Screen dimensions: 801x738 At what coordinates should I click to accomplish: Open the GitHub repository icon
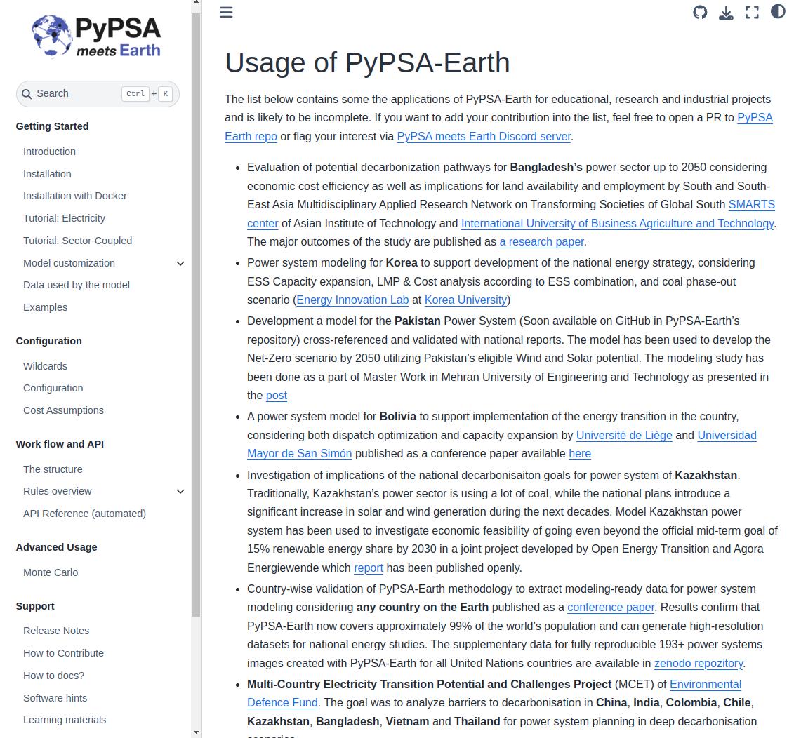click(700, 12)
